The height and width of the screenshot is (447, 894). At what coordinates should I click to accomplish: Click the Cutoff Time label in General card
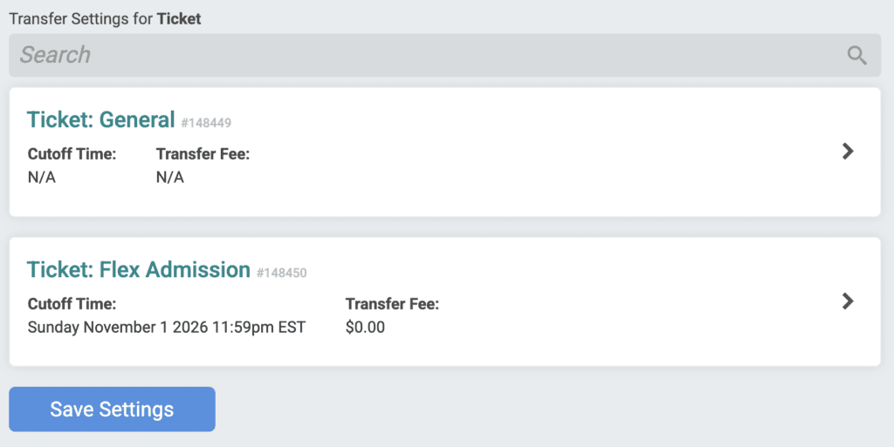[x=72, y=154]
